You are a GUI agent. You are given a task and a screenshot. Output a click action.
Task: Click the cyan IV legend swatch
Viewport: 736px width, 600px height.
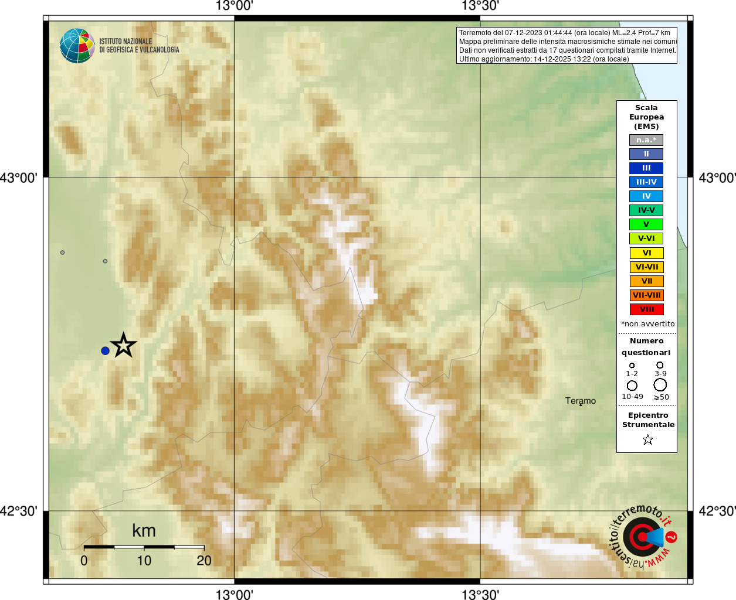point(646,196)
